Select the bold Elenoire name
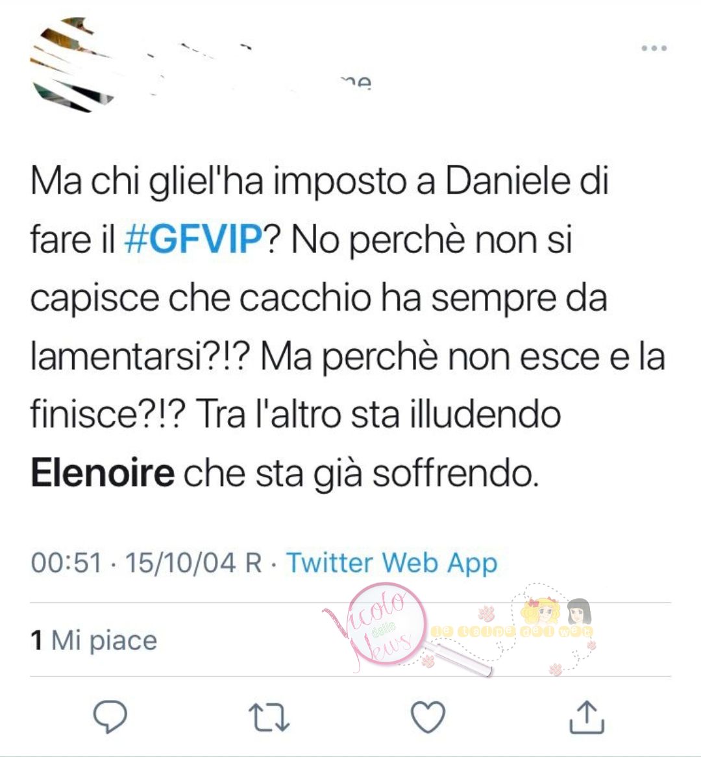This screenshot has height=757, width=701. coord(103,473)
